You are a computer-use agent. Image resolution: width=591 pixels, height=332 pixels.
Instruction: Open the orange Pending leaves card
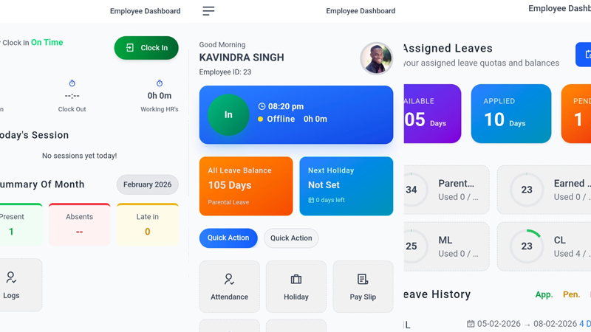(576, 114)
